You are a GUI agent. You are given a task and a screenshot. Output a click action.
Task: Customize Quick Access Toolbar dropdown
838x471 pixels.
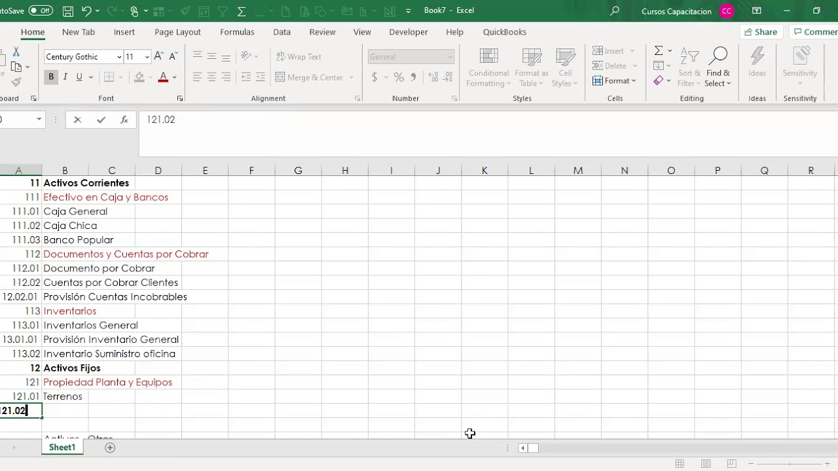[409, 11]
